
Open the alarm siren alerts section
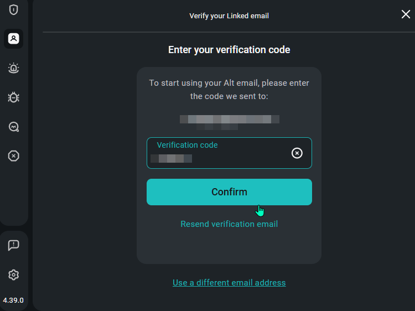coord(14,68)
